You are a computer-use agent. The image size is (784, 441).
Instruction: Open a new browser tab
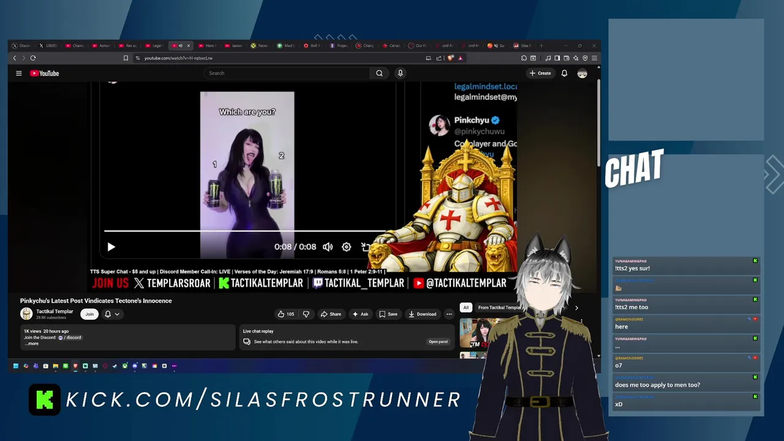541,45
